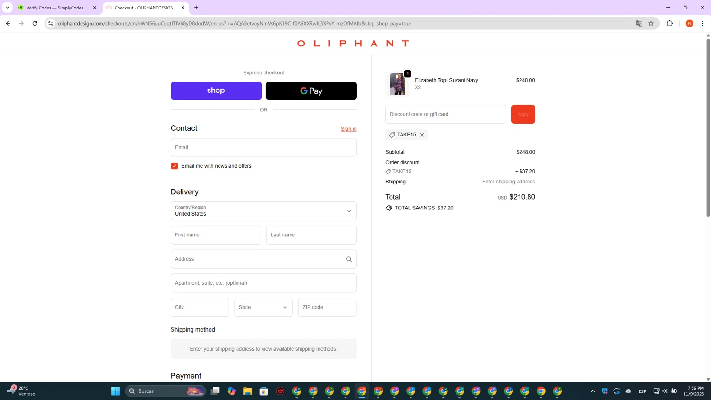The width and height of the screenshot is (711, 400).
Task: Open the Chrome profile avatar
Action: [x=689, y=23]
